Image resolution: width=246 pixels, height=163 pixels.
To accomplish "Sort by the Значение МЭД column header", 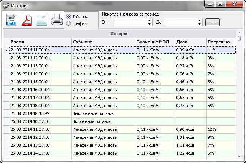I will 155,42.
